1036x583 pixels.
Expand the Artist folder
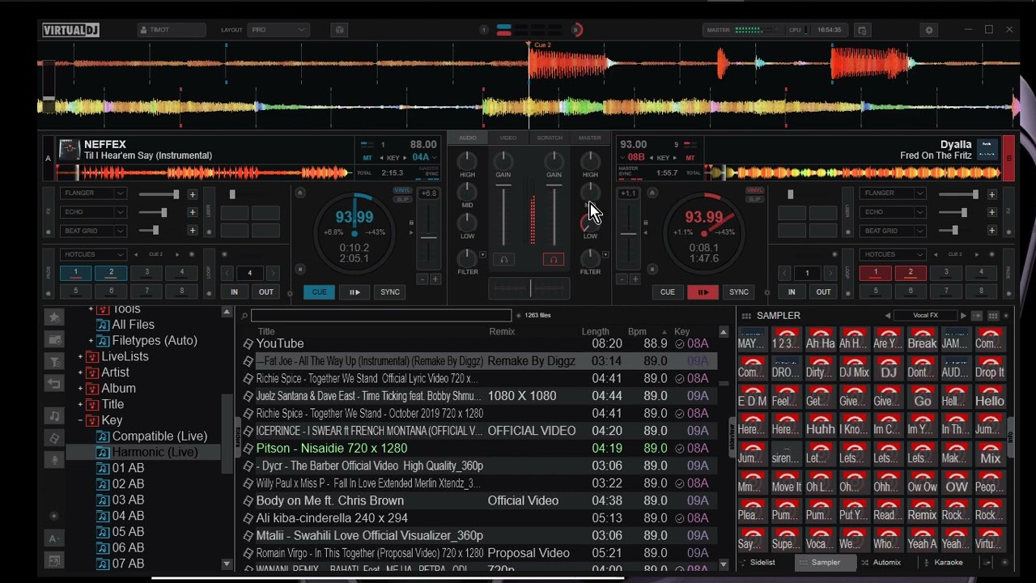[x=80, y=372]
